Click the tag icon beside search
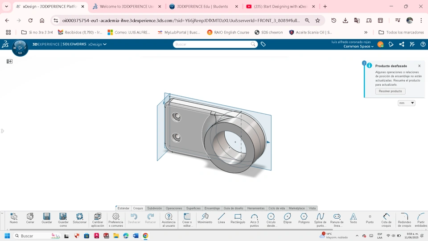Viewport: 428px width, 241px height. [x=263, y=44]
